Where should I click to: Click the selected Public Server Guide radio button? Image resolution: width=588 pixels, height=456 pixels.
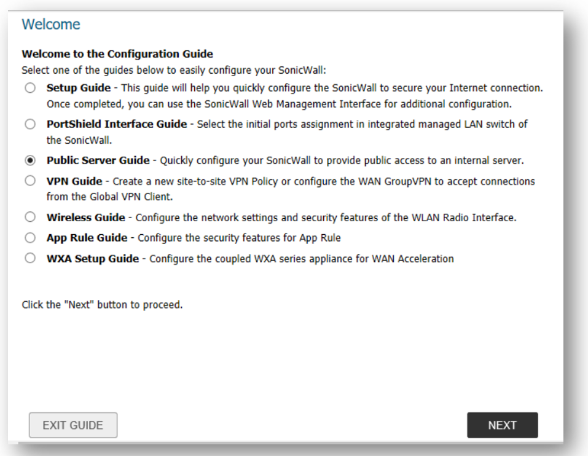tap(30, 161)
